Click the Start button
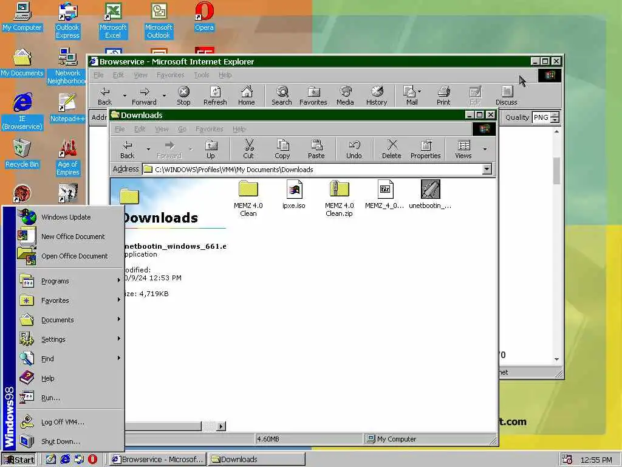This screenshot has height=467, width=622. pyautogui.click(x=19, y=460)
